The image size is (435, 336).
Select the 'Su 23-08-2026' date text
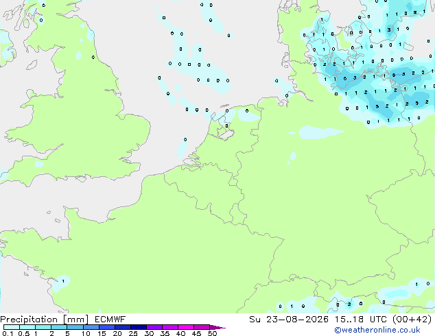click(289, 320)
